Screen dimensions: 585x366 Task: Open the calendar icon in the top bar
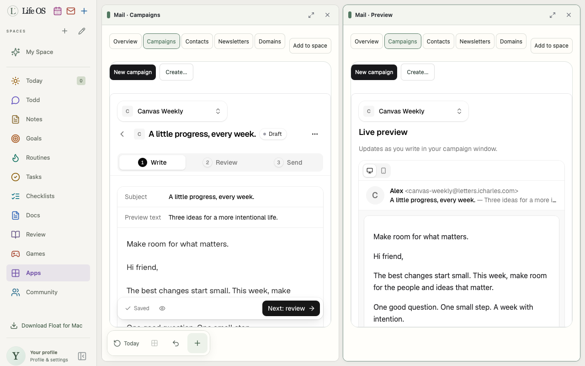58,11
